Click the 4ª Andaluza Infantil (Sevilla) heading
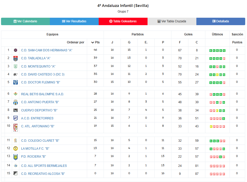The height and width of the screenshot is (182, 247). pos(123,6)
